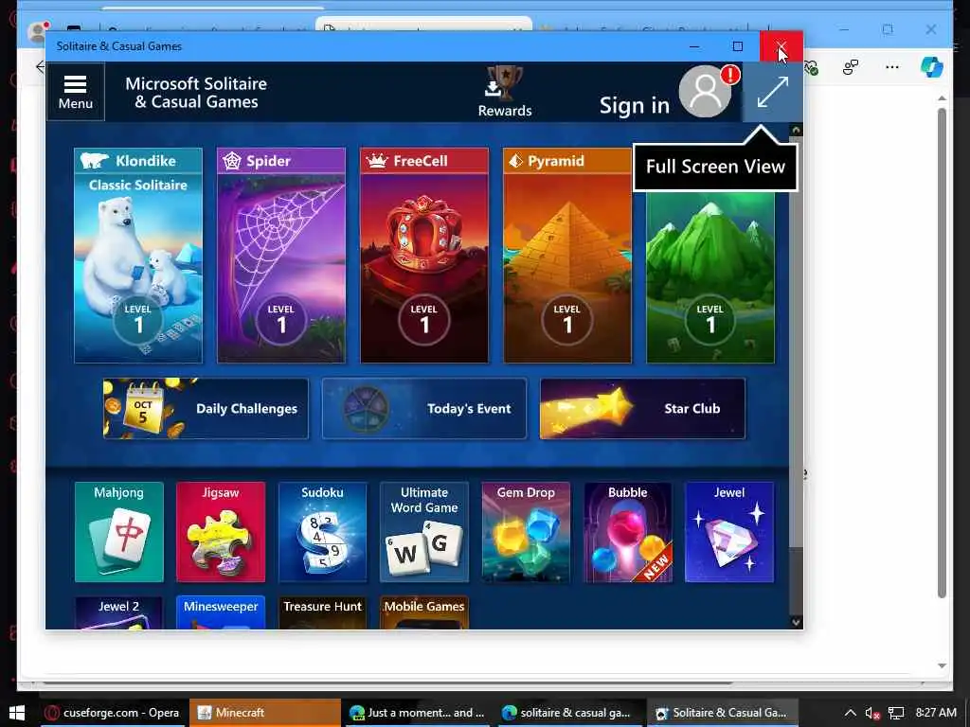Open the Windows Start button
Image resolution: width=970 pixels, height=727 pixels.
click(17, 713)
